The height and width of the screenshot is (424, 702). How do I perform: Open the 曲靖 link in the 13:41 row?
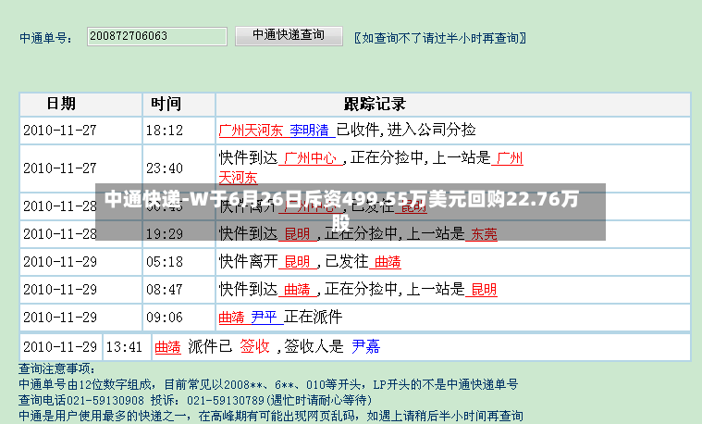tap(168, 346)
